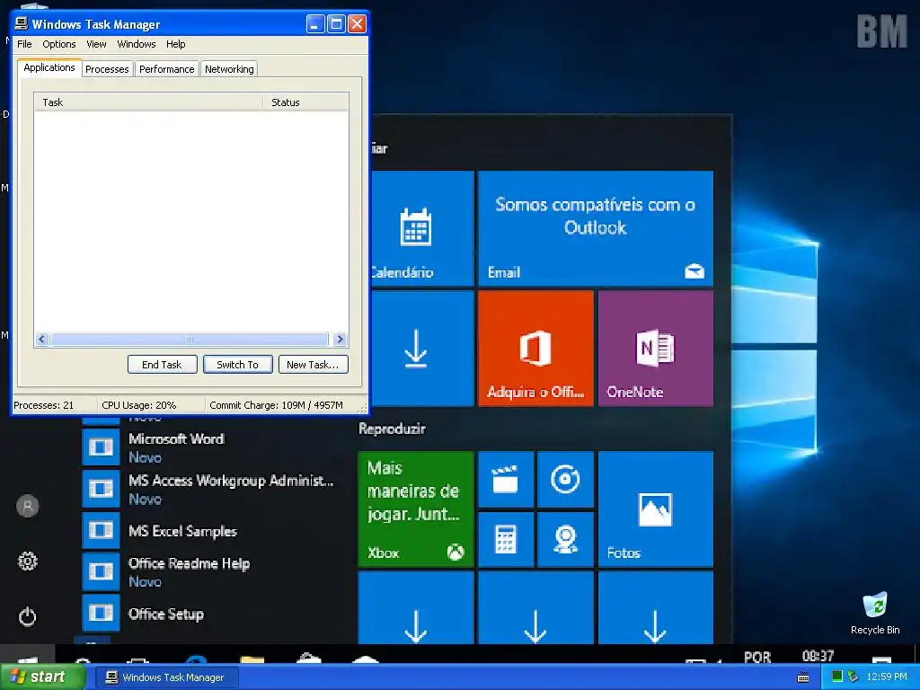Screen dimensions: 920x690
Task: Click the End Task button
Action: 162,365
